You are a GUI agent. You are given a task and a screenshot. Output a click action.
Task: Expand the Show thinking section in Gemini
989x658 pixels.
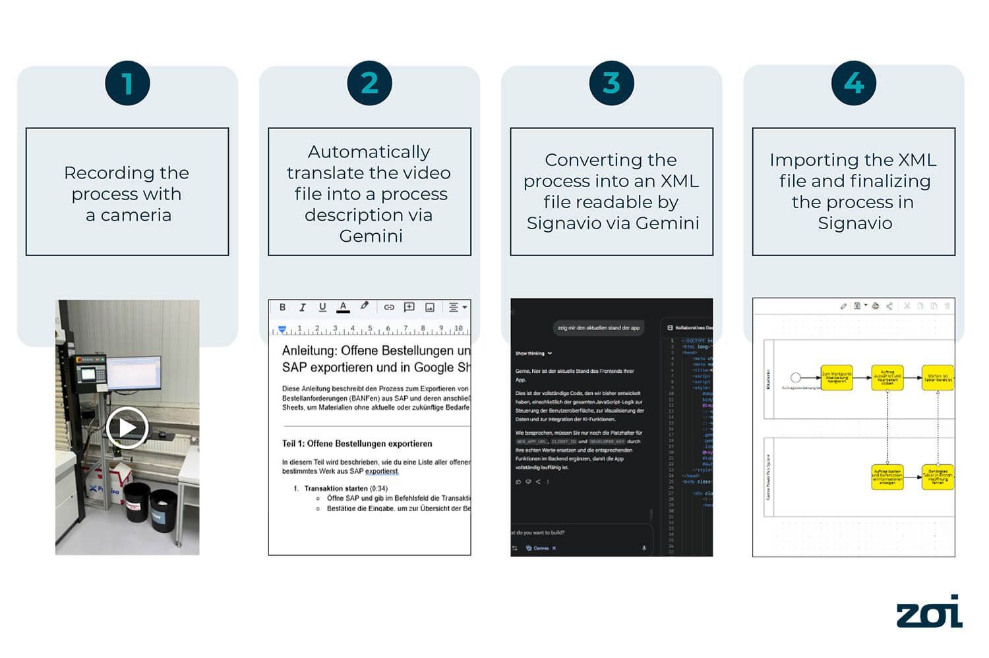coord(533,352)
